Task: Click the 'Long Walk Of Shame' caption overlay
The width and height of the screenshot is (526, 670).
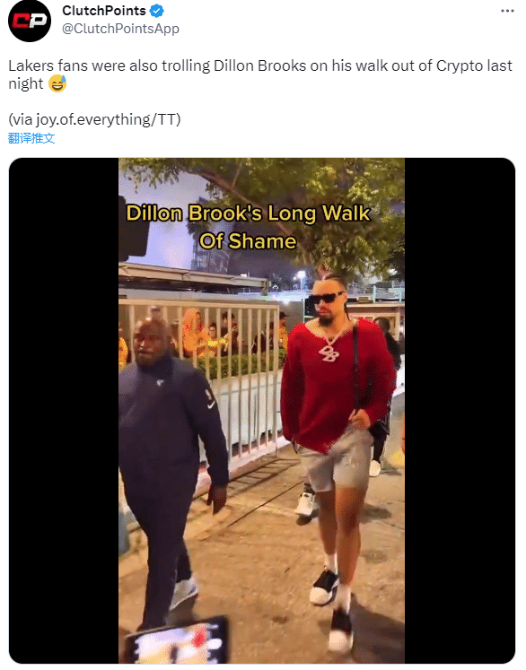Action: coord(248,227)
